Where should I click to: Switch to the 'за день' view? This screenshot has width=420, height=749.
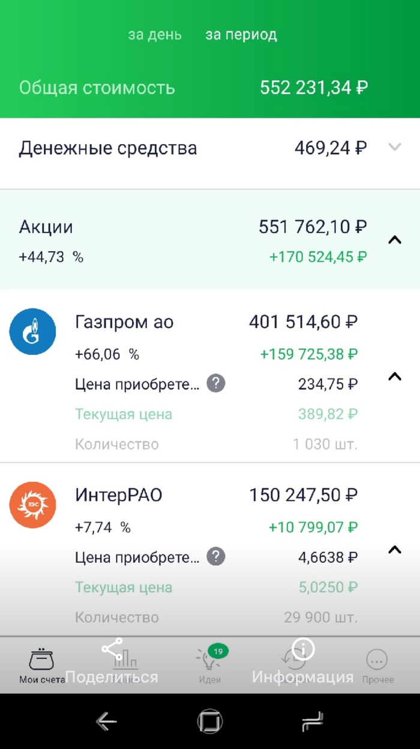155,35
